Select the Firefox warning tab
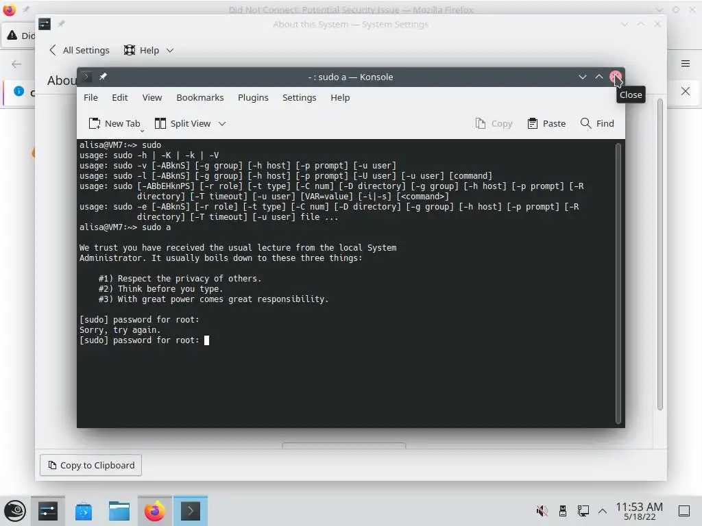Image resolution: width=702 pixels, height=526 pixels. click(20, 36)
